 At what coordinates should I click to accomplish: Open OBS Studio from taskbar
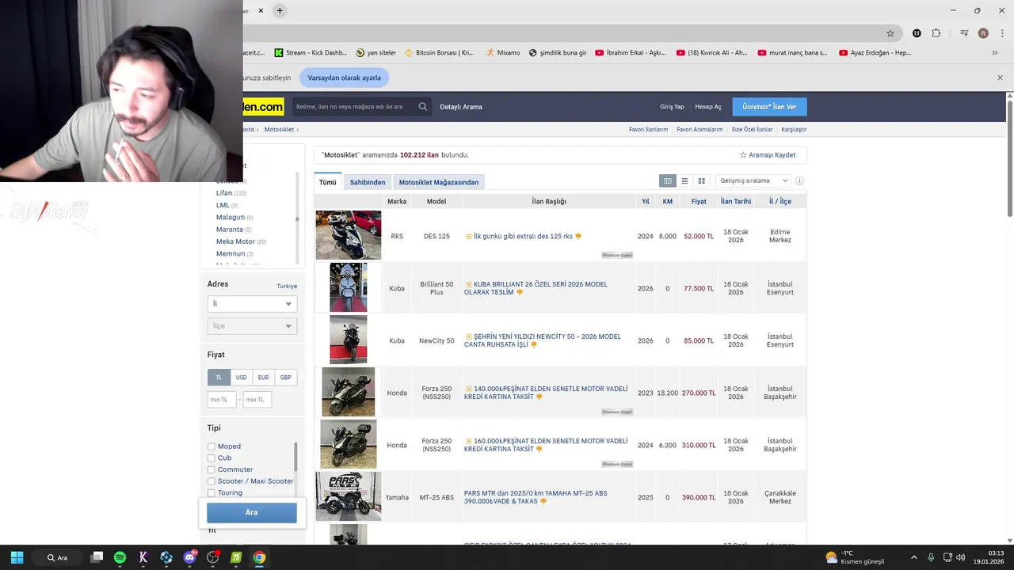(x=212, y=557)
